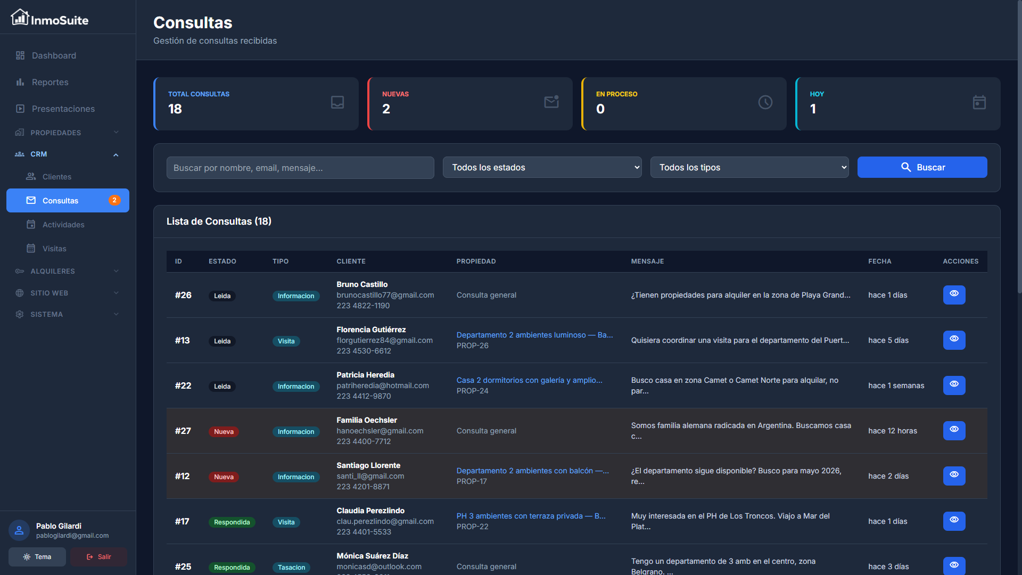The image size is (1022, 575).
Task: Click the Dashboard grid icon in sidebar
Action: [x=20, y=55]
